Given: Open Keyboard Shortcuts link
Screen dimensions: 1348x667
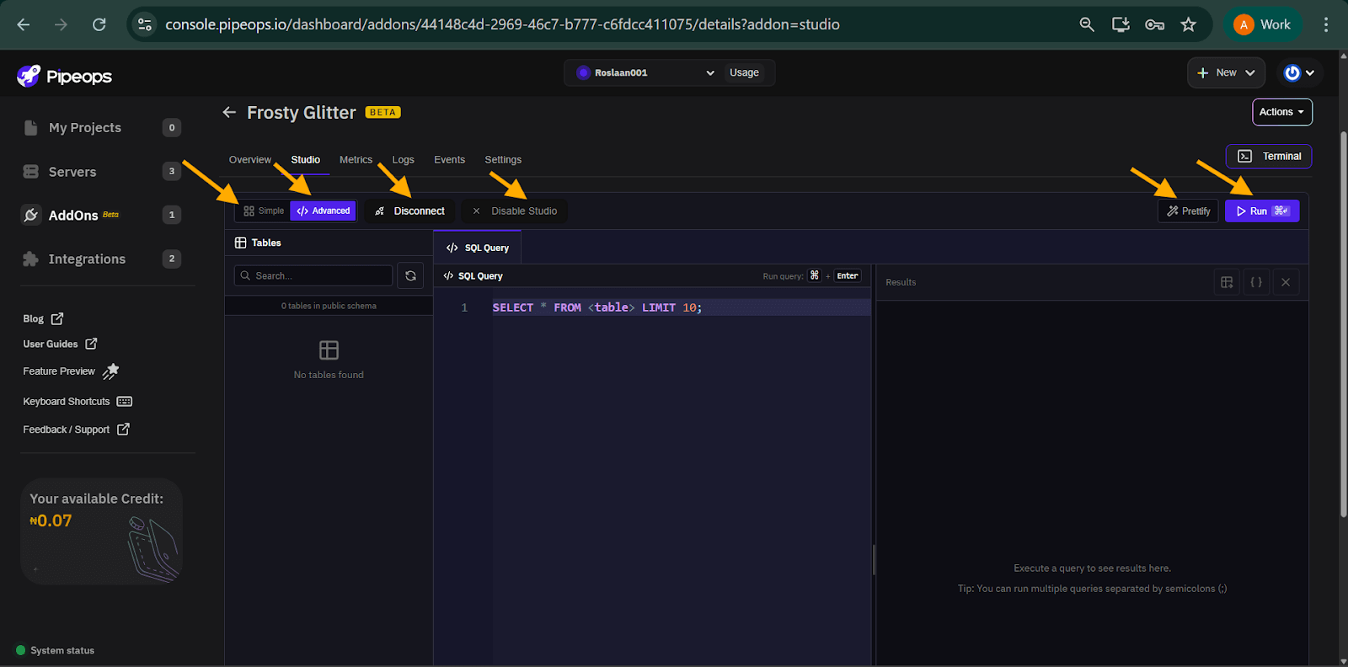Looking at the screenshot, I should click(78, 402).
